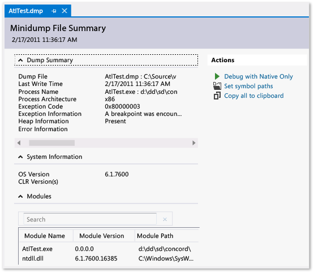The height and width of the screenshot is (273, 314).
Task: Select the ntdll.dll module row
Action: coord(109,258)
